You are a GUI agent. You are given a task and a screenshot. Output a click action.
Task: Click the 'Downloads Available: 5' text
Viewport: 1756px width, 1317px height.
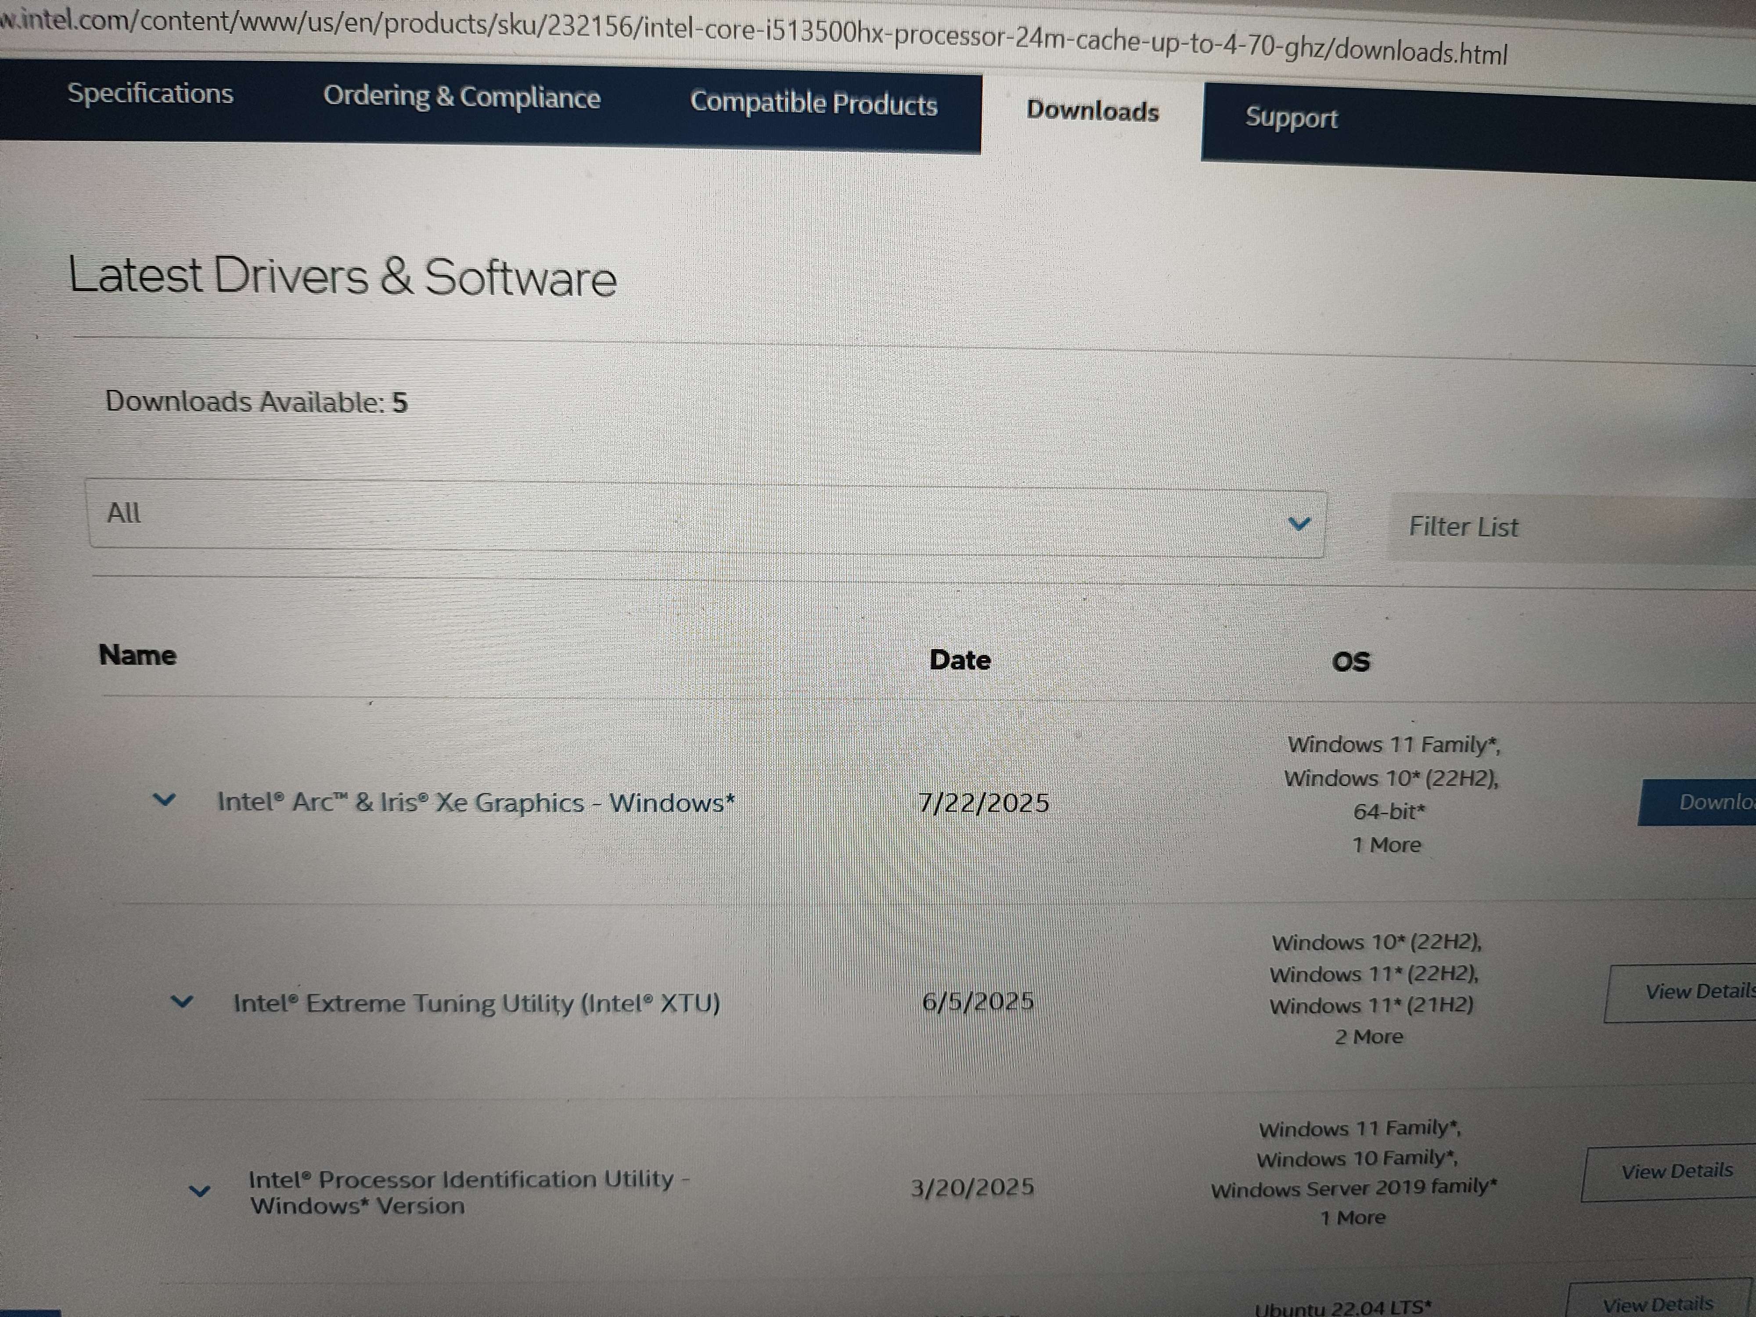[256, 403]
